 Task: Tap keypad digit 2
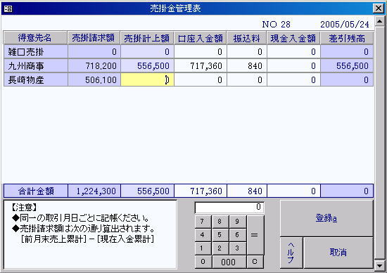click(220, 248)
